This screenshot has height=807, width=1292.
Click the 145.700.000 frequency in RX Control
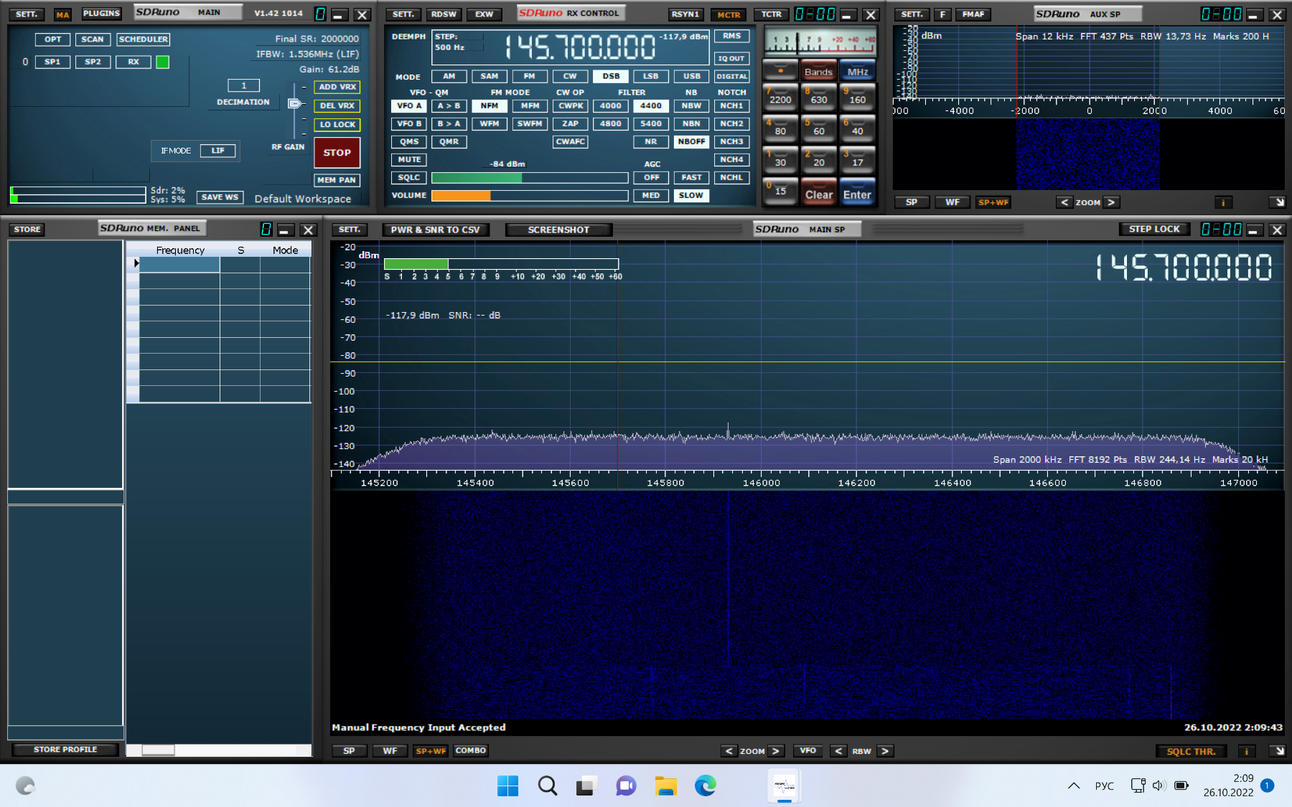(x=579, y=47)
